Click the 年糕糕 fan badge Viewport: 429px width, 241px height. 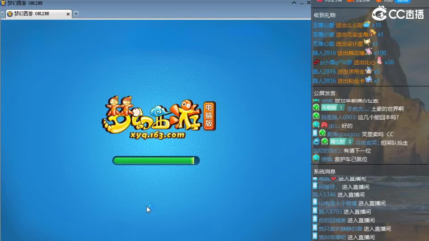click(x=332, y=108)
